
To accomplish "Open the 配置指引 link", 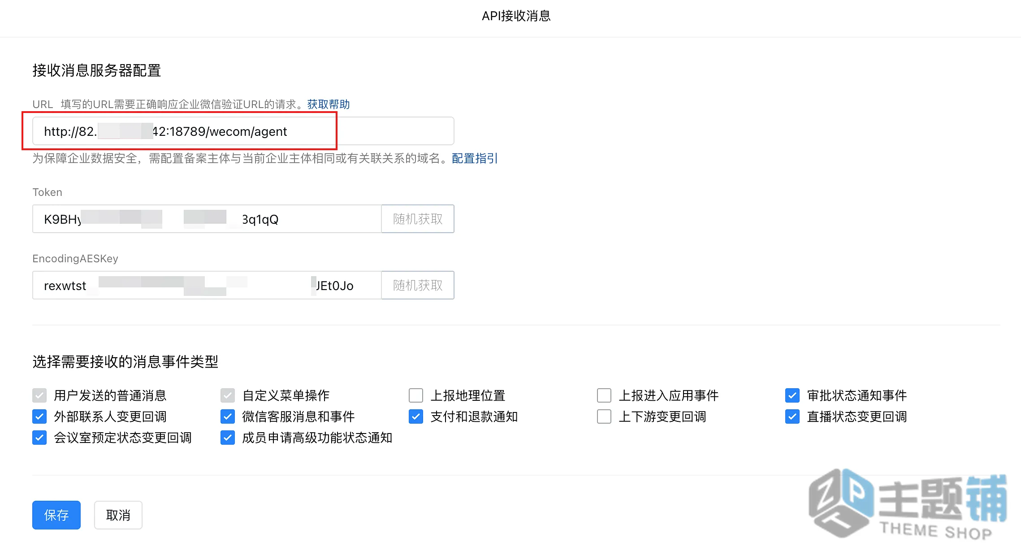I will tap(475, 158).
